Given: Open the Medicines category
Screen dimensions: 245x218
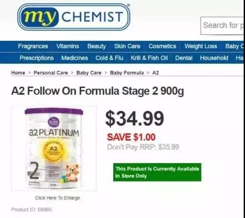Looking at the screenshot, I should [x=74, y=58].
